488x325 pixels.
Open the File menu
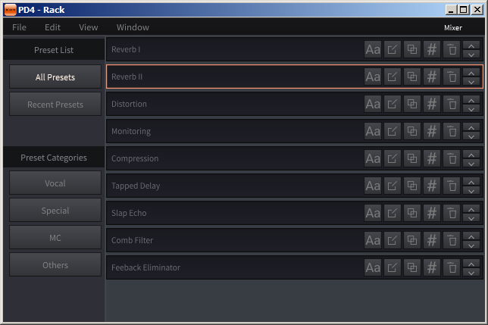tap(19, 27)
